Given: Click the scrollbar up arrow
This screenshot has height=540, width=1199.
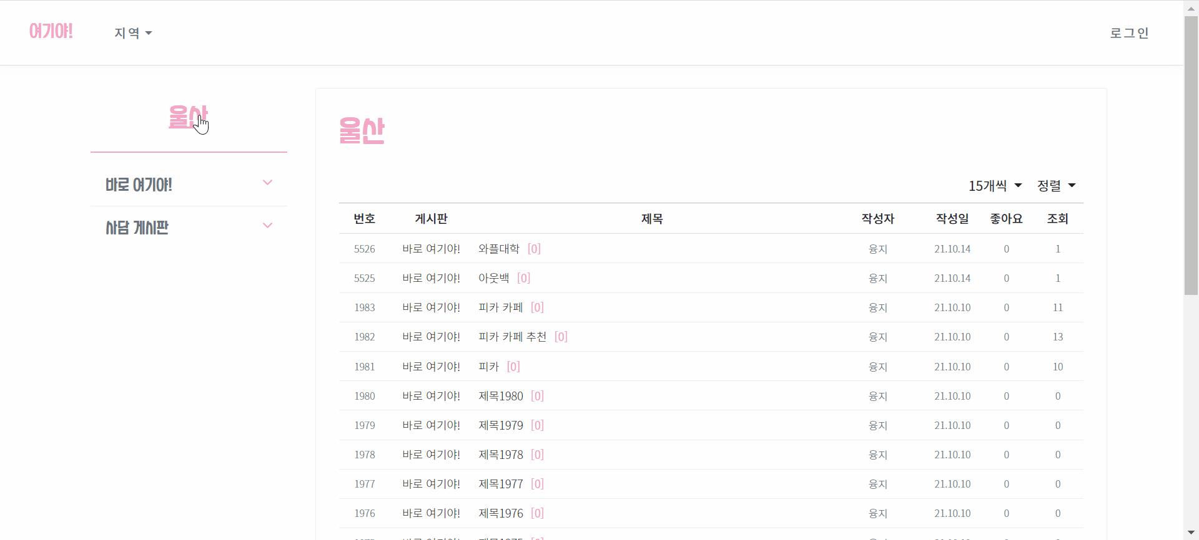Looking at the screenshot, I should point(1191,7).
